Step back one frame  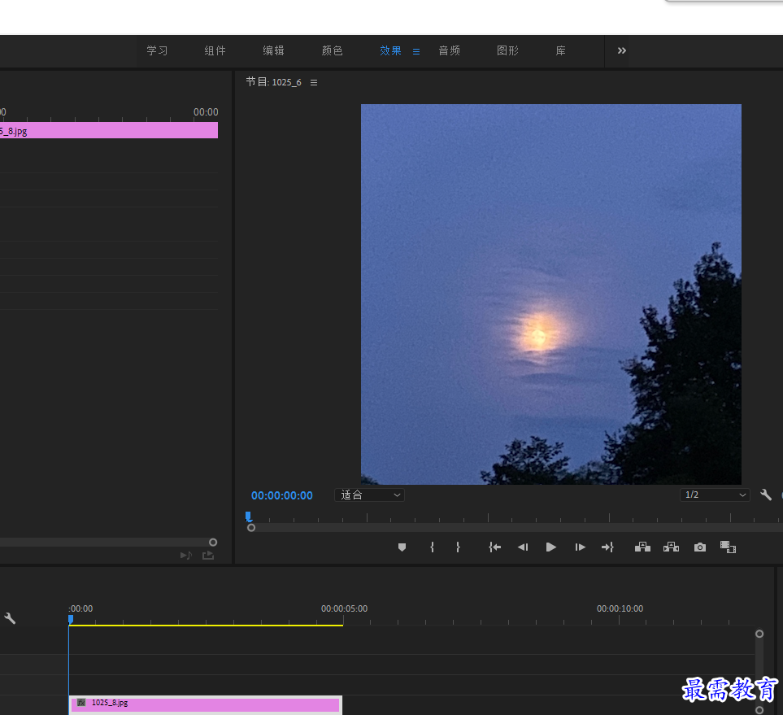tap(523, 547)
